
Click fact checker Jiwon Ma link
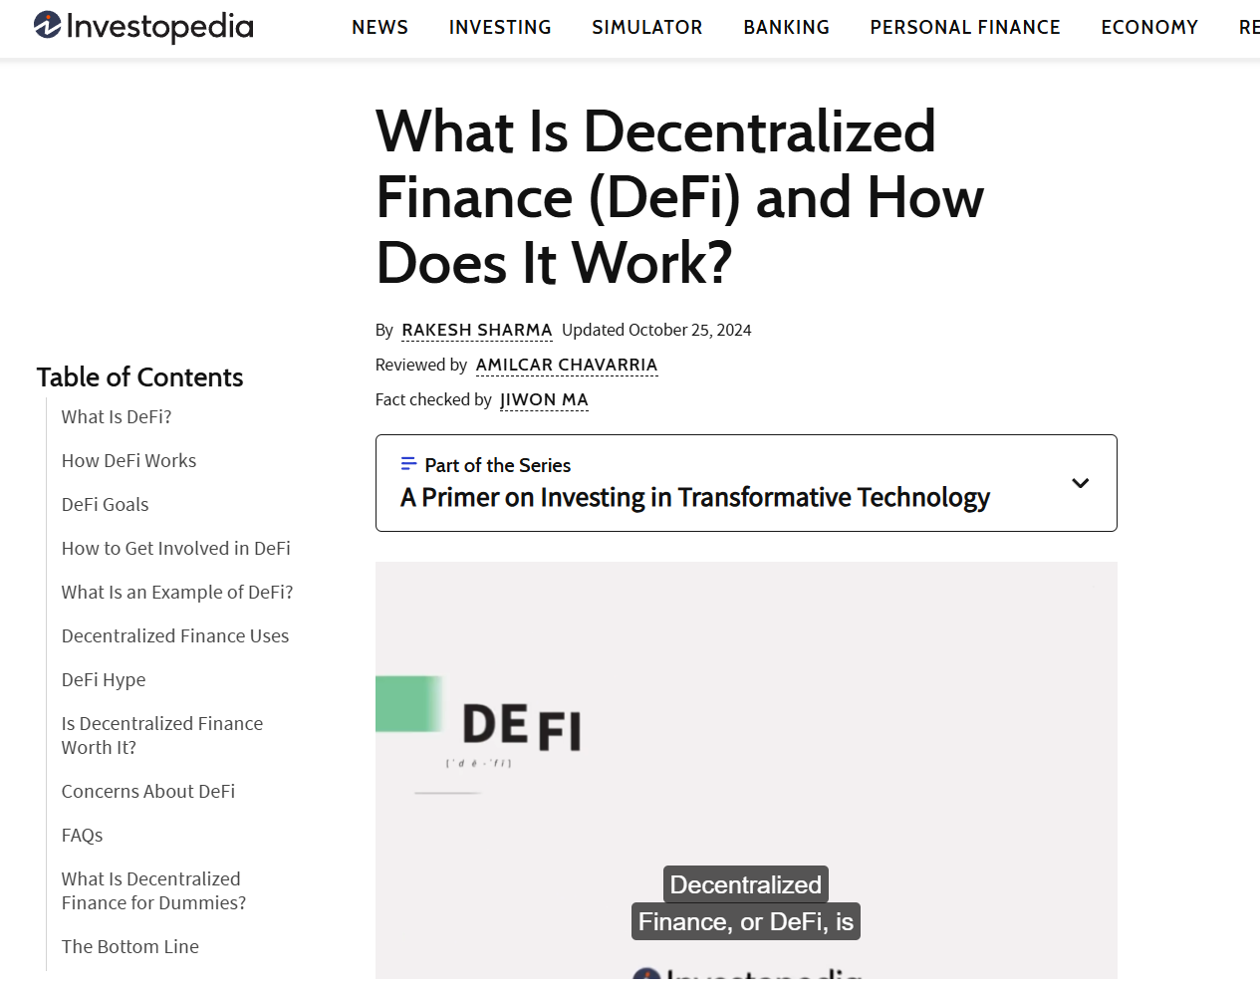tap(544, 399)
